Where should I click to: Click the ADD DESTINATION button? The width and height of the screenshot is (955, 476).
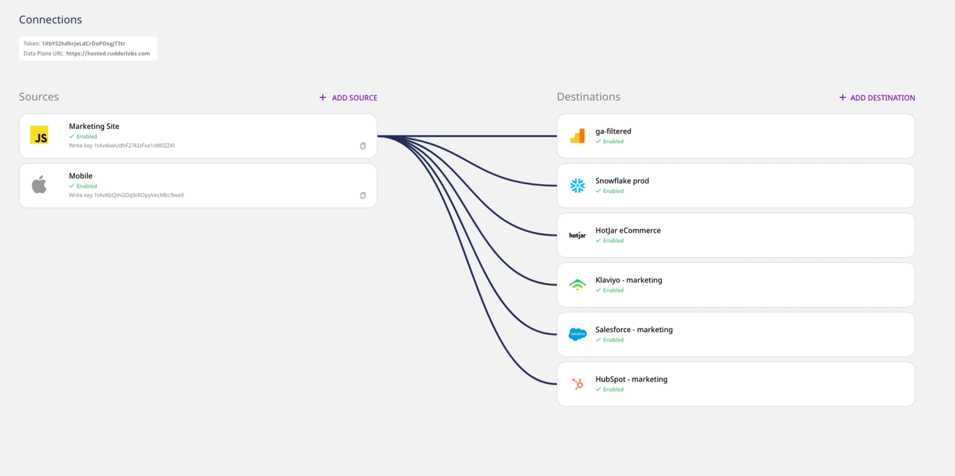pyautogui.click(x=877, y=97)
